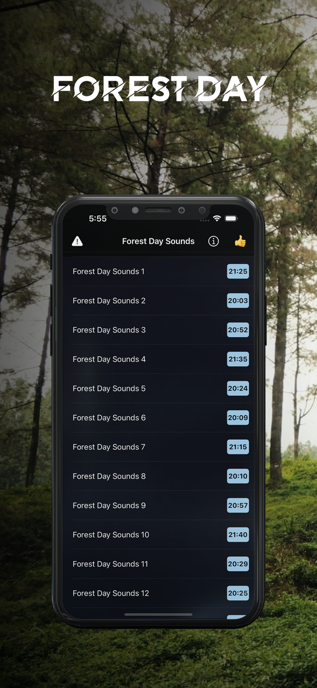Tap the 21:40 duration badge
The width and height of the screenshot is (317, 688).
click(x=238, y=535)
